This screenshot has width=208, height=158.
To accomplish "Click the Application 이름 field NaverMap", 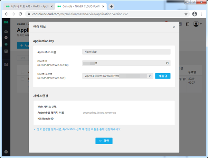I will (126, 52).
